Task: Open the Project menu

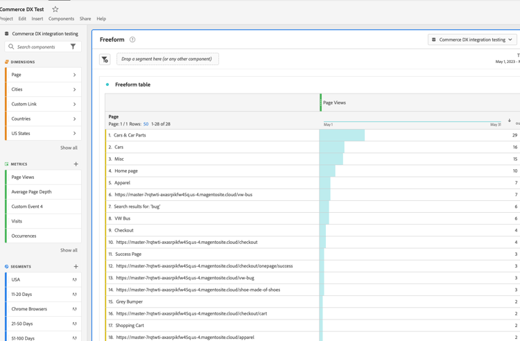Action: coord(6,19)
